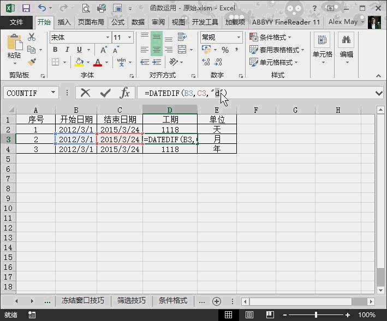Save the workbook with the floppy icon
The height and width of the screenshot is (321, 387).
point(26,8)
